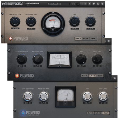
Task: Click 0.70 S value in bottom gray window
Action: pyautogui.click(x=44, y=103)
